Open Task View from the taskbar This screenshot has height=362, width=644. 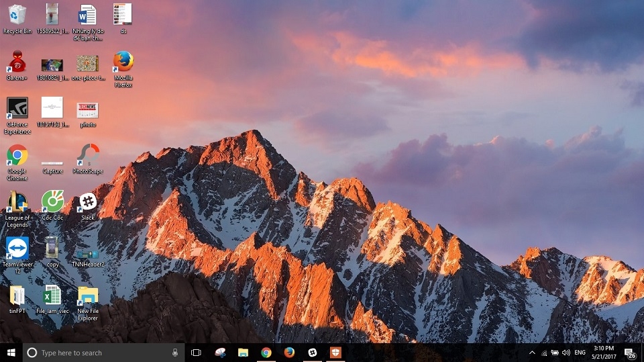coord(197,353)
